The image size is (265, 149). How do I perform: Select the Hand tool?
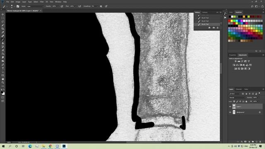point(3,79)
